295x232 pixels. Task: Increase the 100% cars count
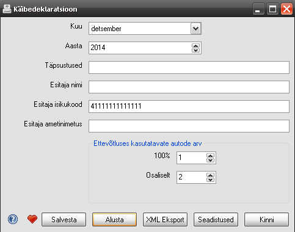[210, 156]
